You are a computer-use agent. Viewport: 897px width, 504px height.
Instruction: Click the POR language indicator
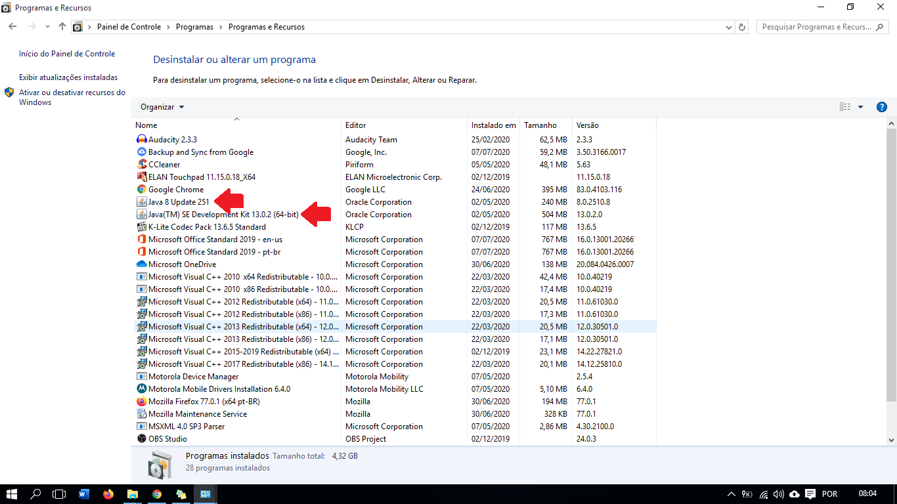point(829,493)
